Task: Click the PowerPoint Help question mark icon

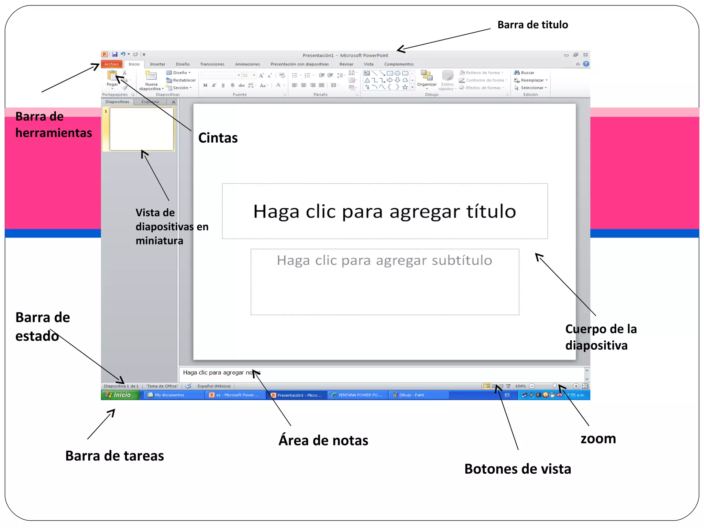Action: click(586, 64)
